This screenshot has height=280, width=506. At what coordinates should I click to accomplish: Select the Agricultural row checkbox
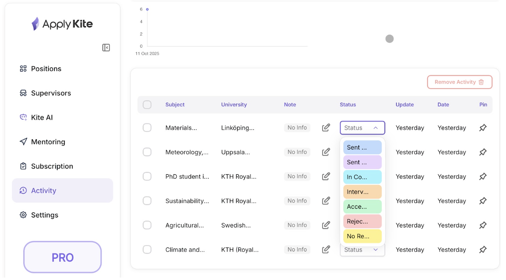coord(147,225)
